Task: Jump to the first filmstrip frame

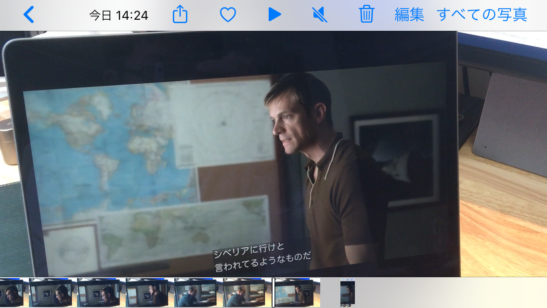Action: 12,293
